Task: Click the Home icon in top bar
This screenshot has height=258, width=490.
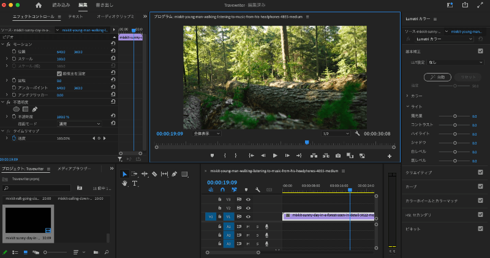Action: pyautogui.click(x=38, y=6)
